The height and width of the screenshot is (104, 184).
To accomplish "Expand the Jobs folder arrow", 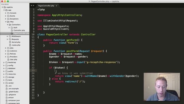I will pyautogui.click(x=6, y=48).
